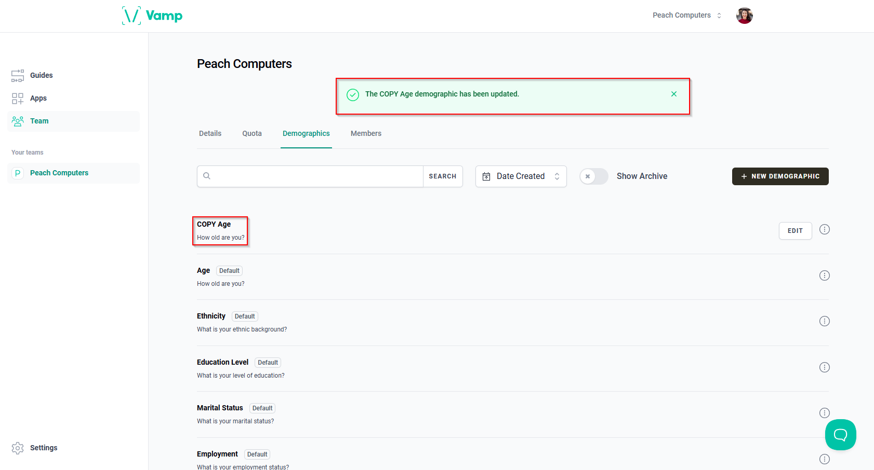Click 'What is your level of education?' text

point(241,376)
